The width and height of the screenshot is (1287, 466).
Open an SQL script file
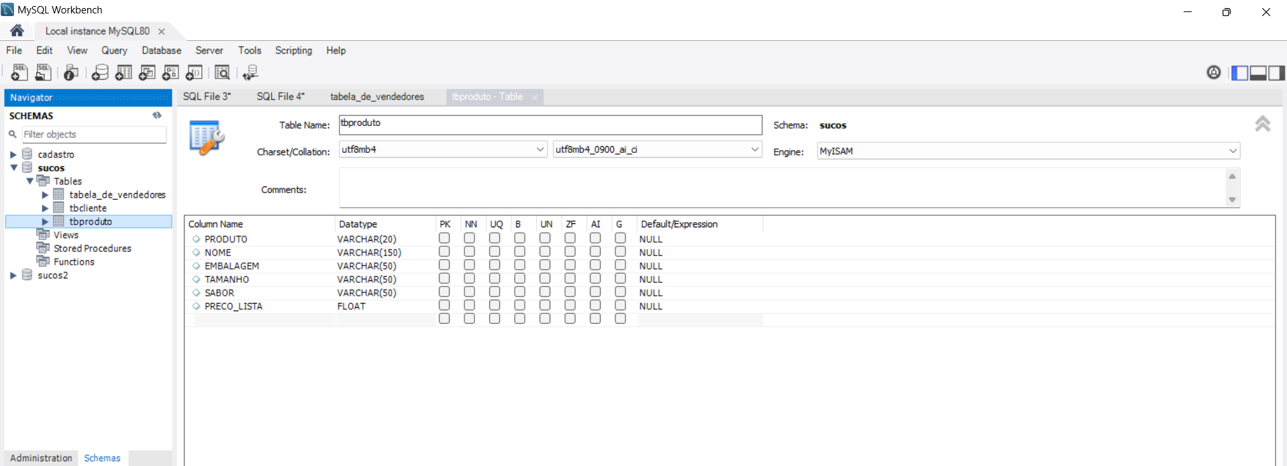tap(43, 72)
